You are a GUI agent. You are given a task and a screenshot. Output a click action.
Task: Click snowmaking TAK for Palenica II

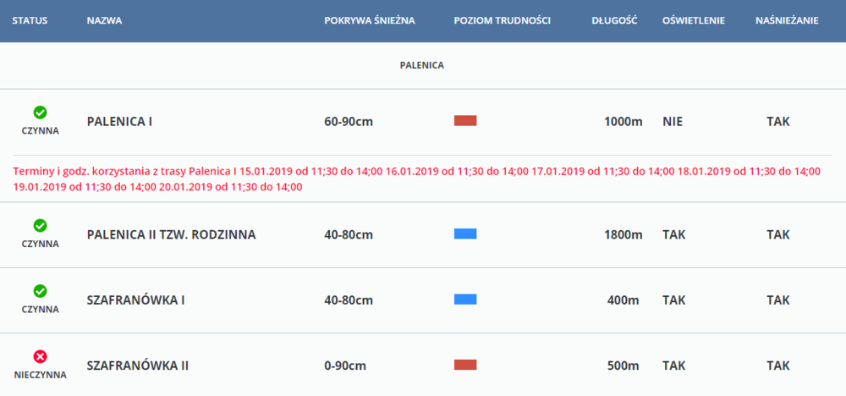(x=778, y=234)
